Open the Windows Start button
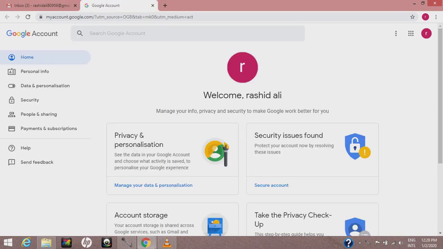Viewport: 443px width, 249px height. [8, 242]
